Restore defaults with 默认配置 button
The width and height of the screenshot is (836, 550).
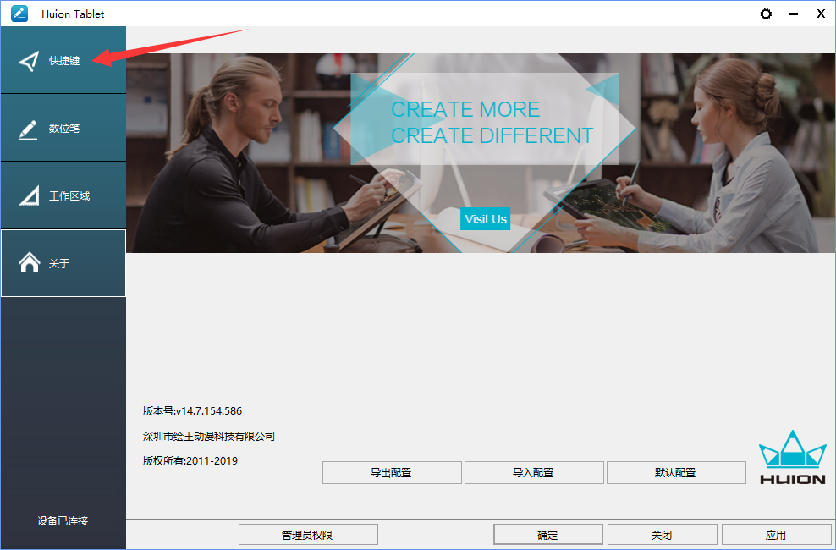pyautogui.click(x=676, y=473)
